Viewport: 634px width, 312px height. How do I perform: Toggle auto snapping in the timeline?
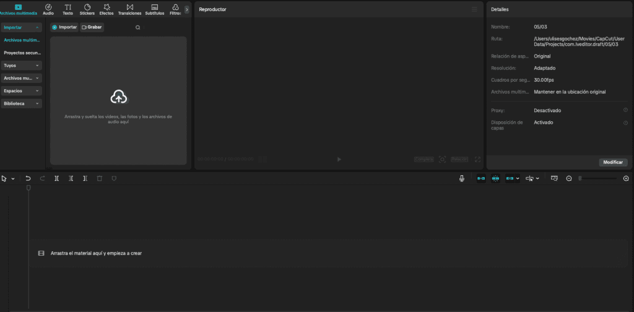495,178
